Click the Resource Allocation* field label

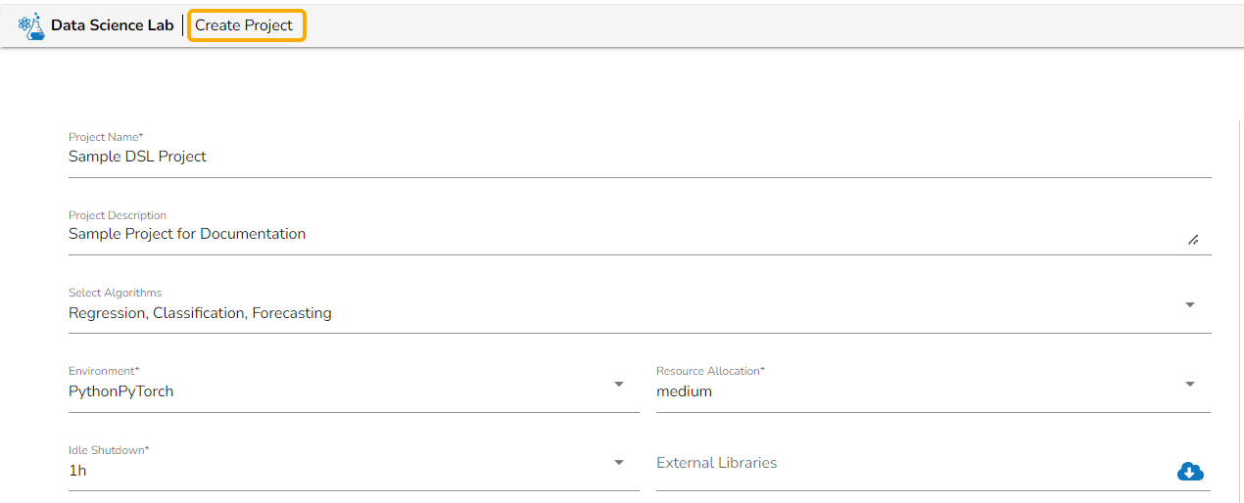click(x=710, y=371)
